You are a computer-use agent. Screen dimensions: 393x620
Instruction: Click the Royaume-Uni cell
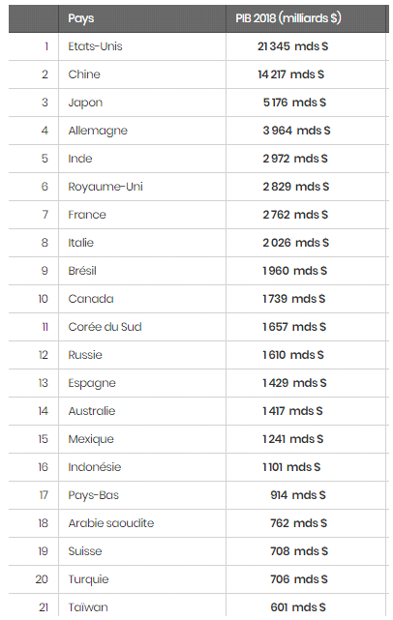(106, 187)
